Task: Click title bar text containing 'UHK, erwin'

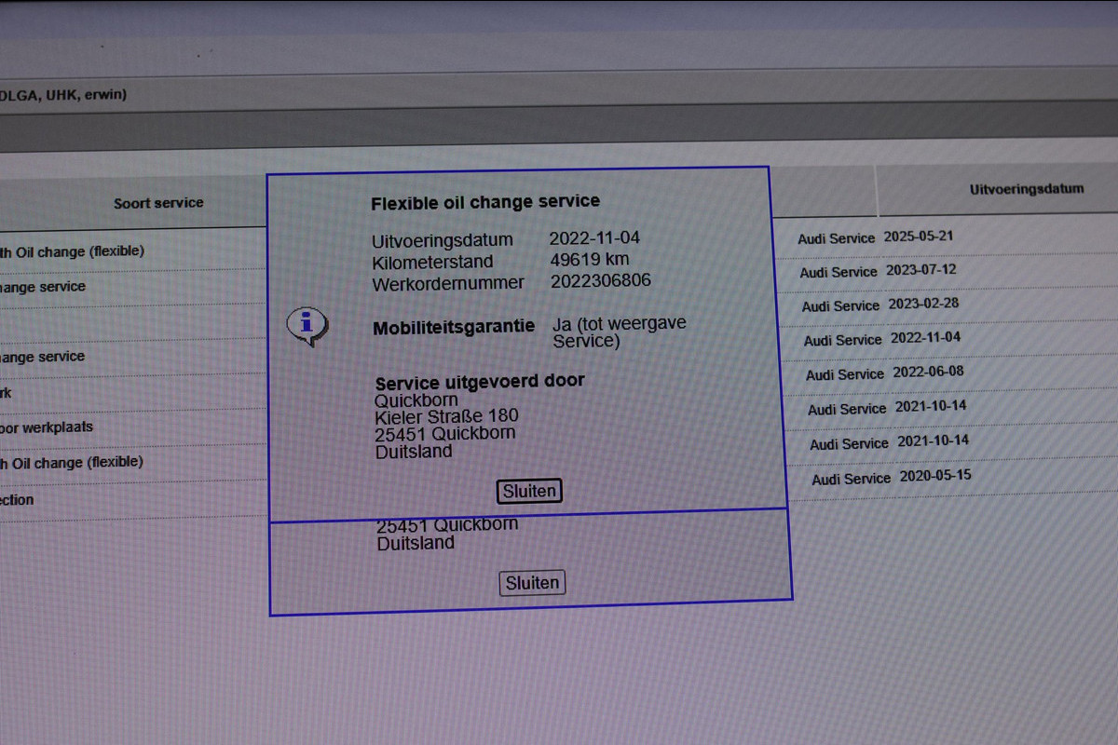Action: pos(63,95)
